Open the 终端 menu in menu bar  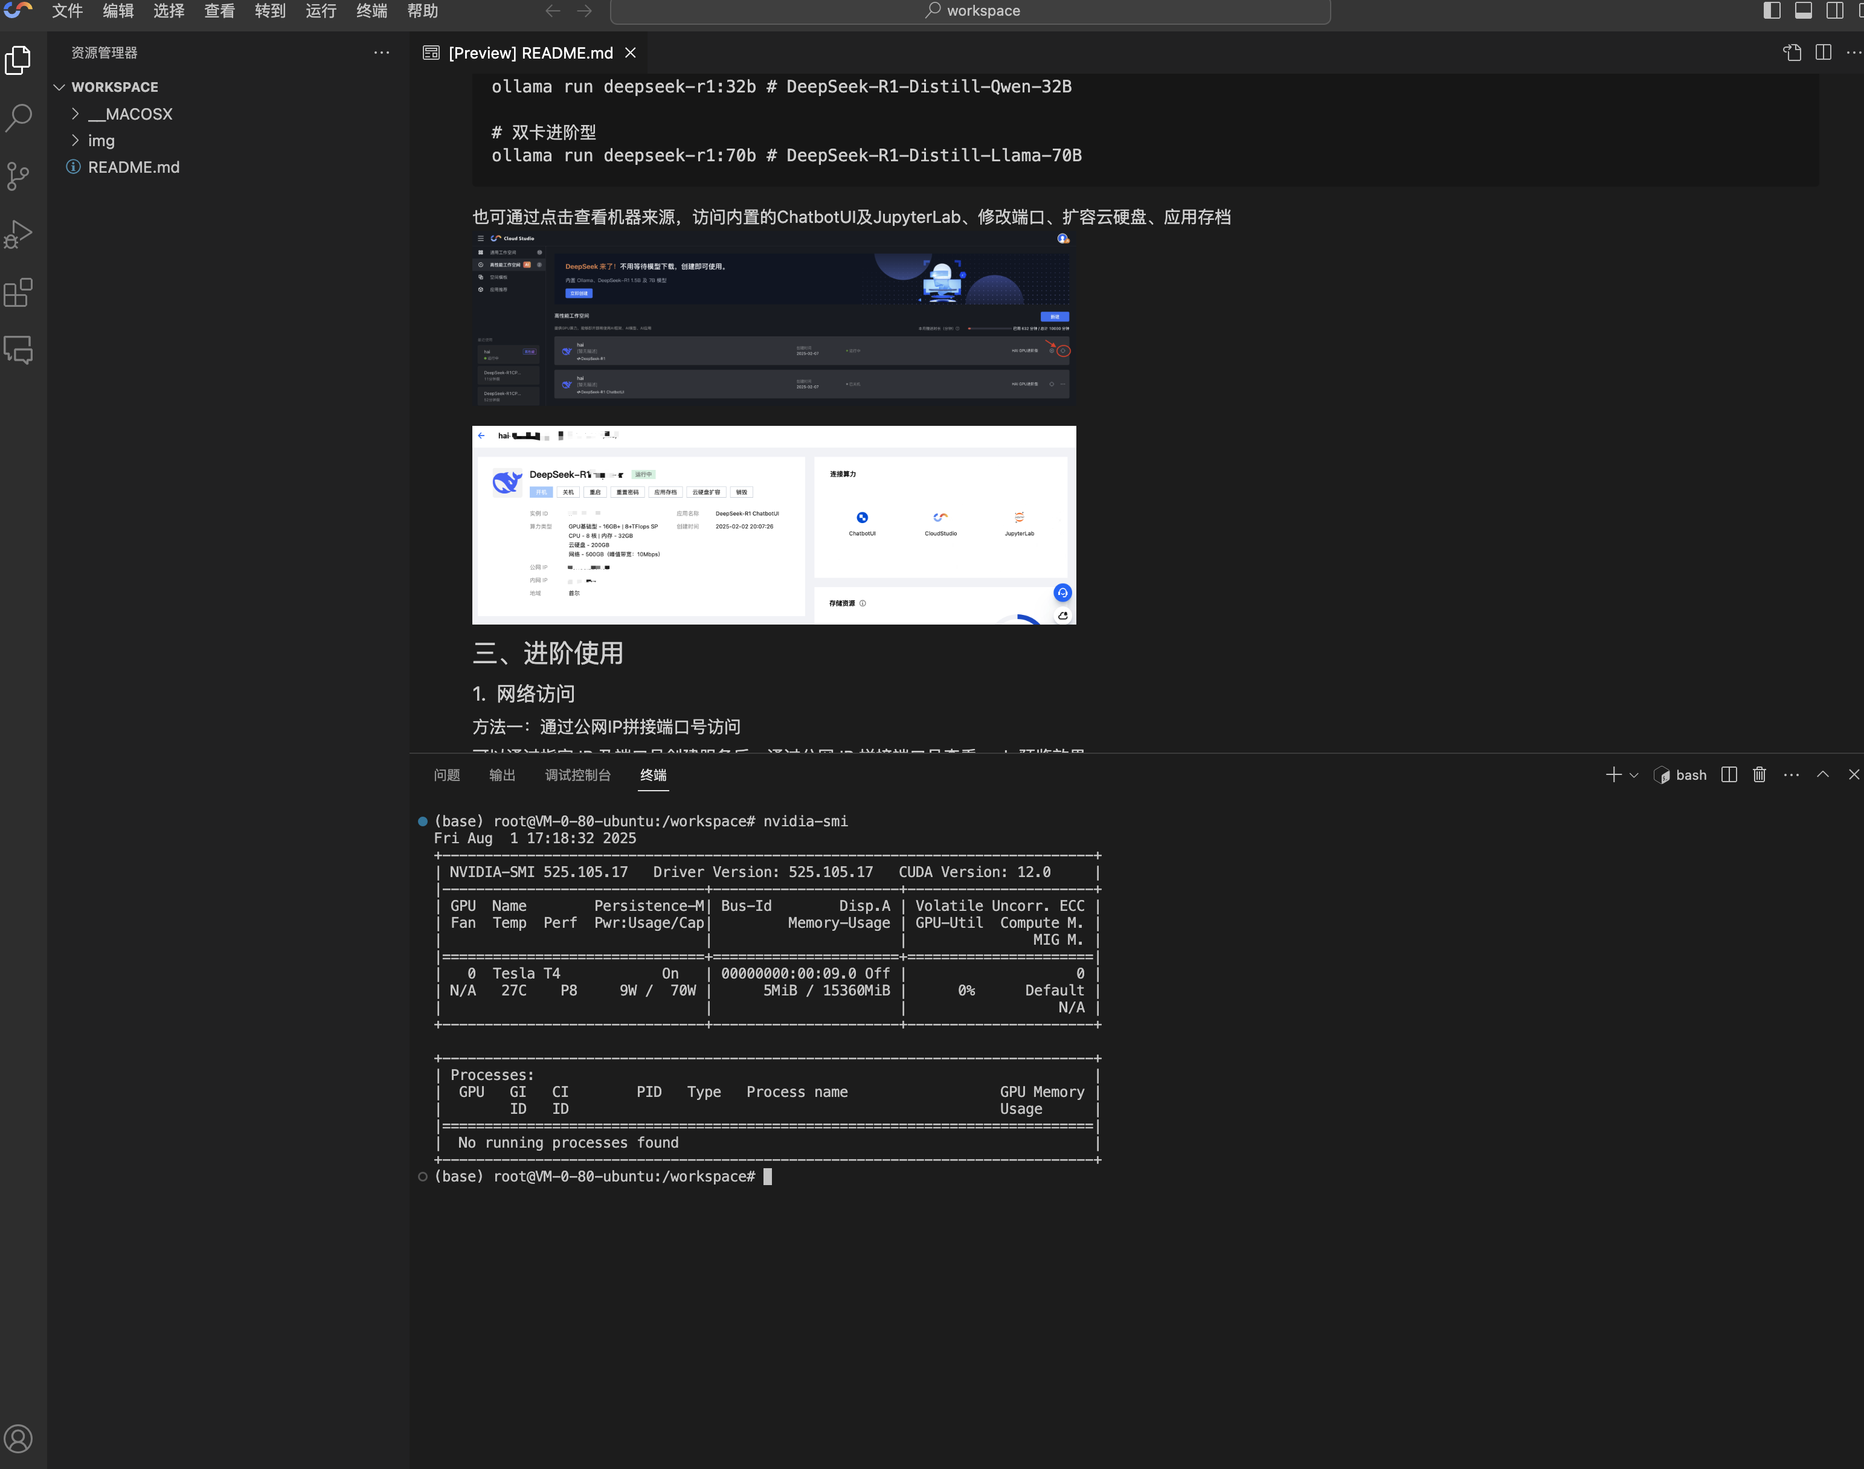pos(371,10)
